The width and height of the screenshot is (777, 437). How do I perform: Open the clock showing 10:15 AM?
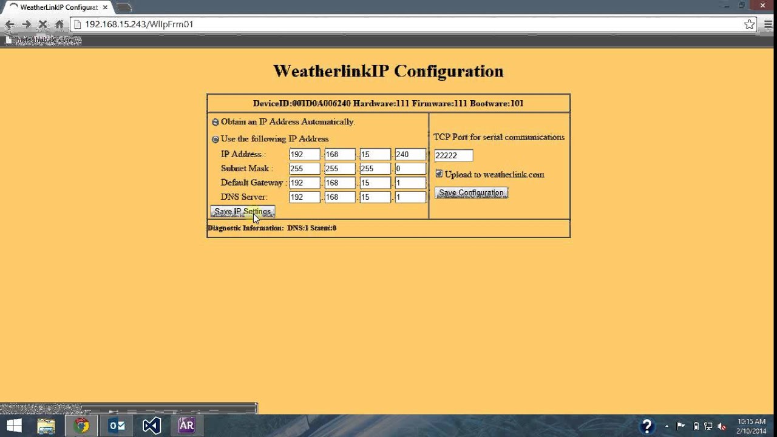[752, 426]
